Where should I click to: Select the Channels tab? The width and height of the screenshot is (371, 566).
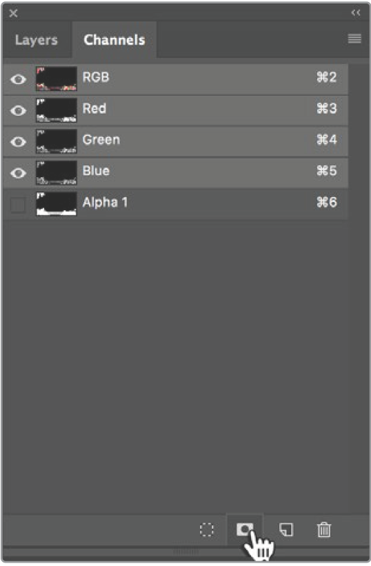pos(114,40)
